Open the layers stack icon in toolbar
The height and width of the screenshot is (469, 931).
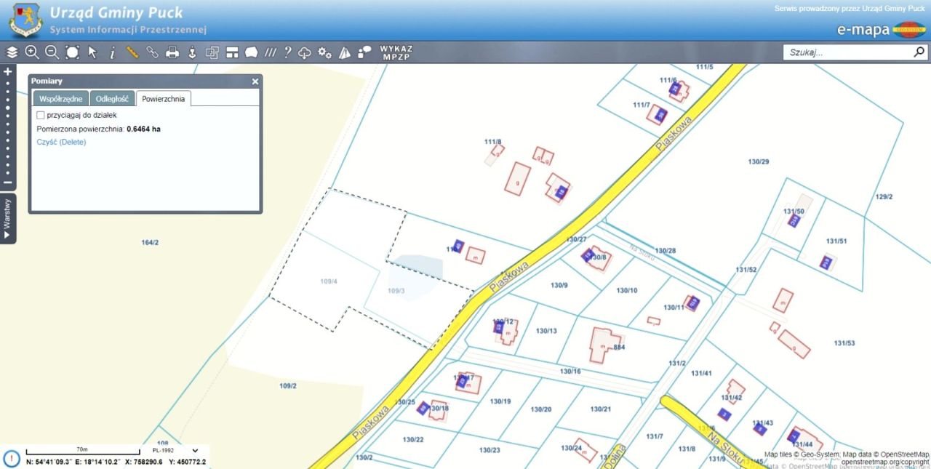(12, 52)
